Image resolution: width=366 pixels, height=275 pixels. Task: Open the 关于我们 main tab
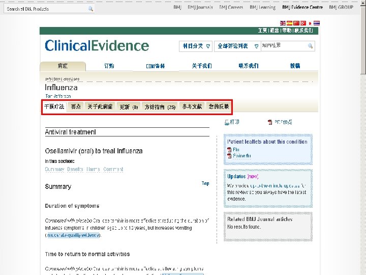click(x=202, y=66)
